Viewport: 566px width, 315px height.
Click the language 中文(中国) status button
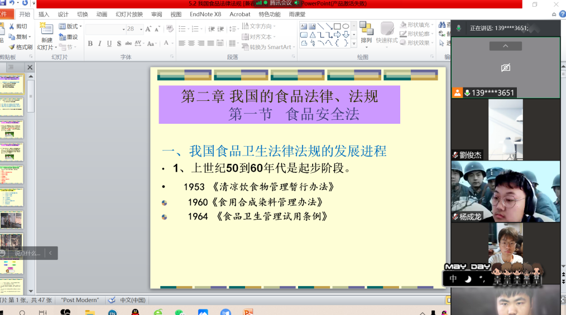pos(132,300)
